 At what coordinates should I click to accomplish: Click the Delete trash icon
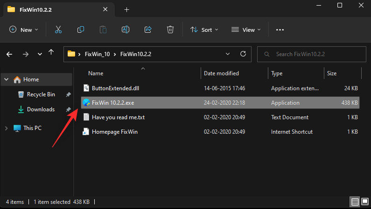click(170, 29)
